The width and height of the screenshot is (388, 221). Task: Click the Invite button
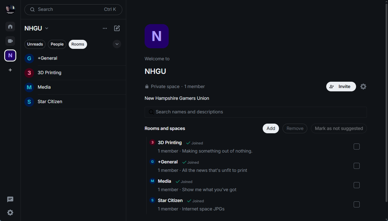[x=341, y=87]
